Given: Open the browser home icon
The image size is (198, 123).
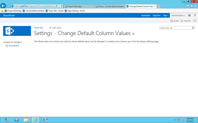Looking at the screenshot, I should [188, 6].
